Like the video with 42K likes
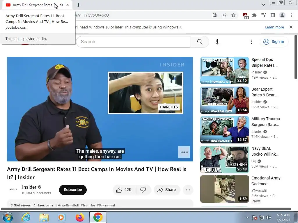This screenshot has width=298, height=223. (x=124, y=190)
